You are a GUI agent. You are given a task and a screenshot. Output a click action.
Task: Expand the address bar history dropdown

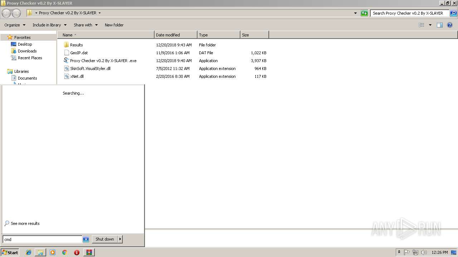click(x=355, y=13)
